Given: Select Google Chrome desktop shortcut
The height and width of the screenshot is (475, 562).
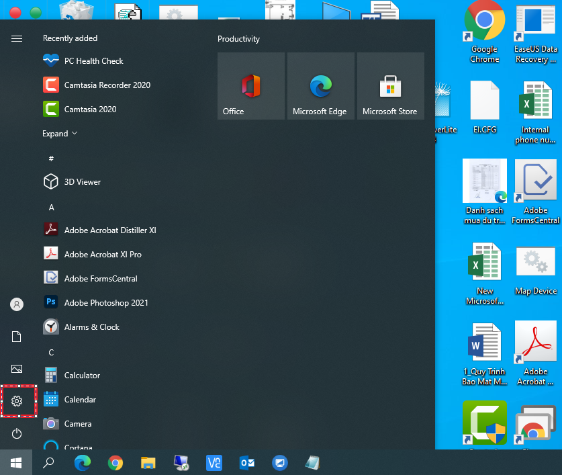Looking at the screenshot, I should coord(485,32).
